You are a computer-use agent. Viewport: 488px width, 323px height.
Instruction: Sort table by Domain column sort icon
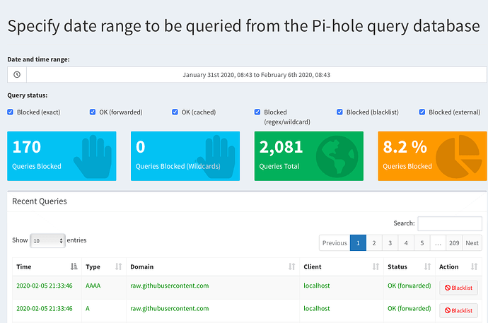(292, 267)
